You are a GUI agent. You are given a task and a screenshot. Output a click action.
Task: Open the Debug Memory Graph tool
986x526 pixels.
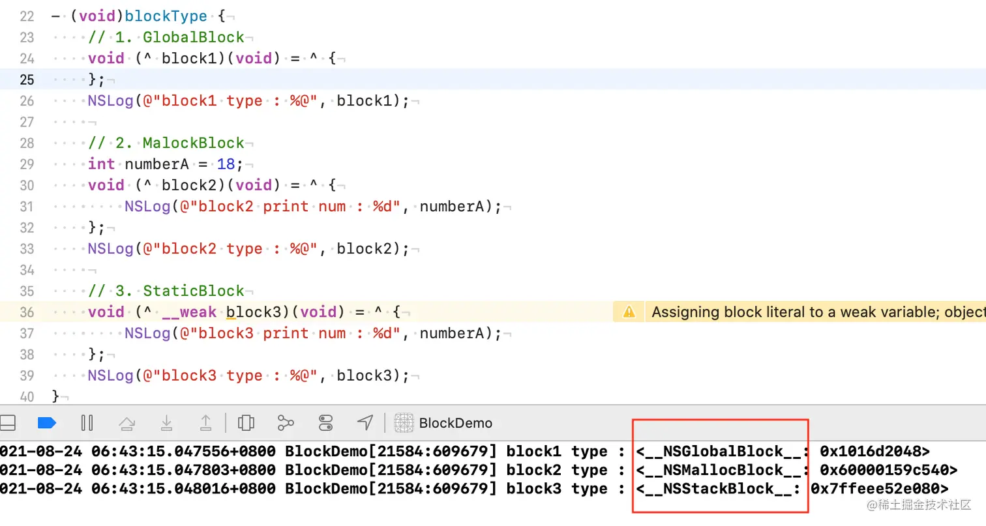(286, 423)
